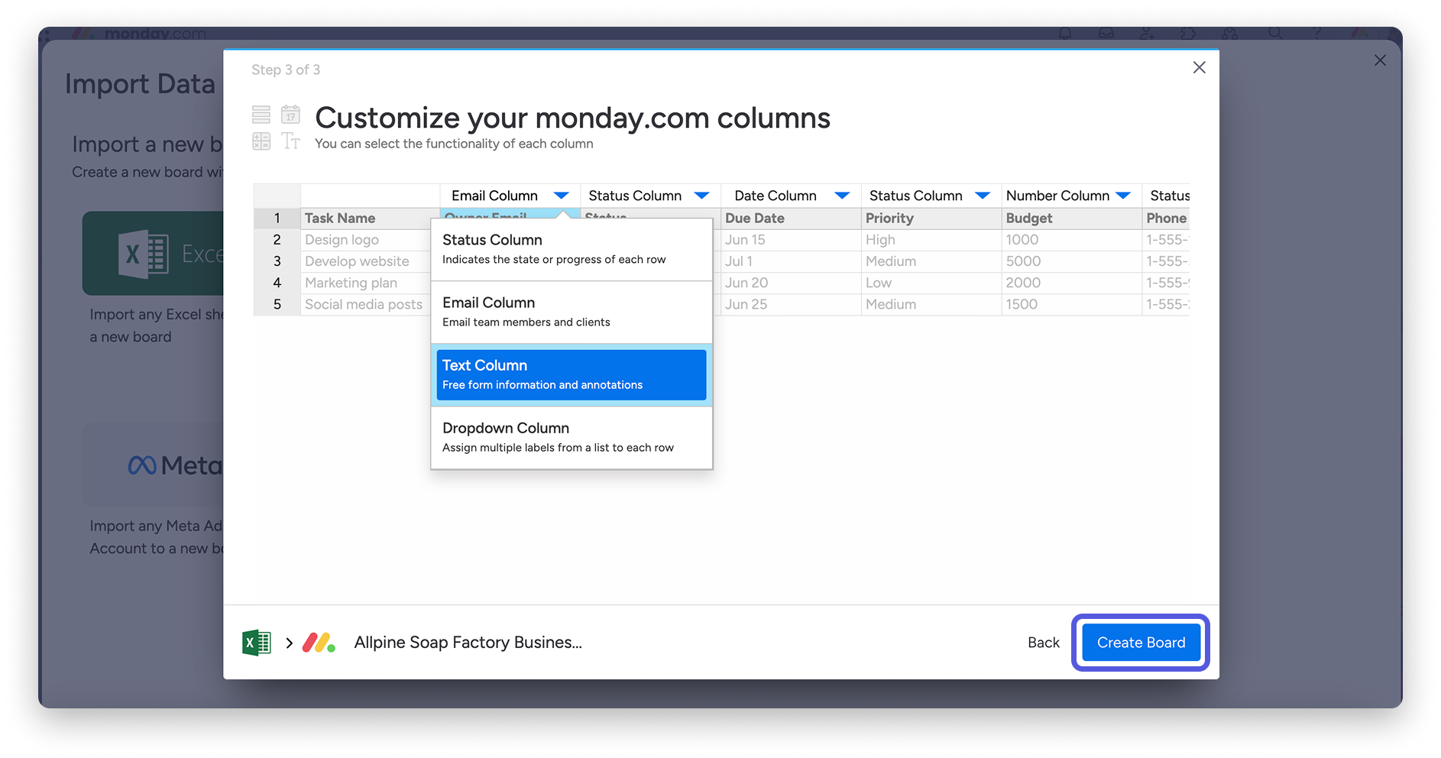Select the 1000 budget cell
This screenshot has height=758, width=1441.
click(1072, 240)
